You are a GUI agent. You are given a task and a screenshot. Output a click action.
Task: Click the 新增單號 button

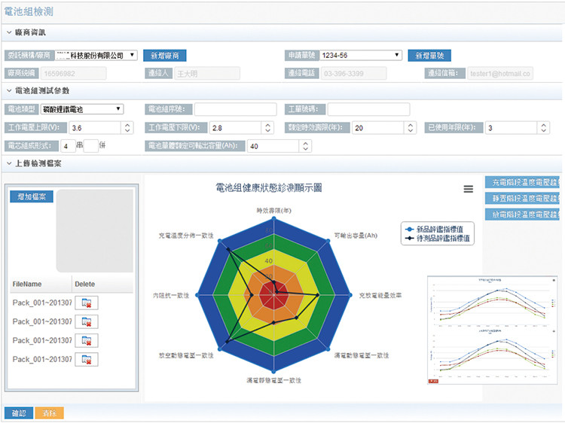point(429,56)
